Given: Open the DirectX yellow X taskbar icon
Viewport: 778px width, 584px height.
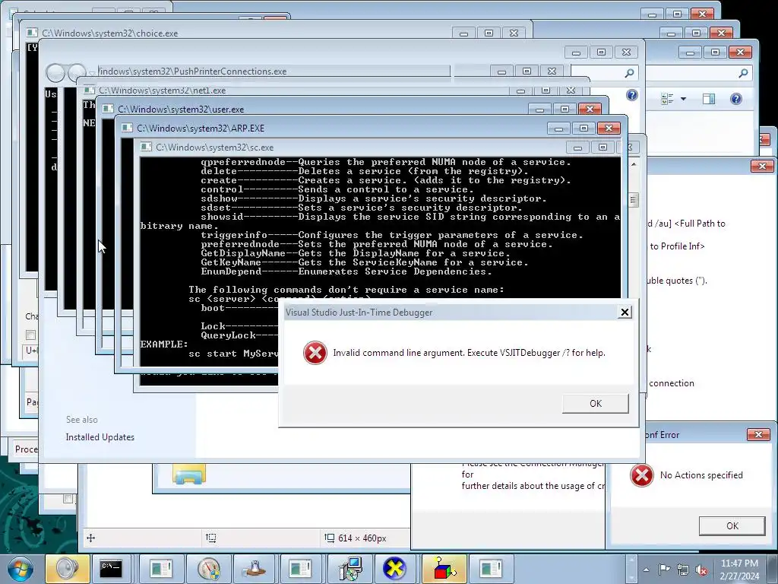Looking at the screenshot, I should point(394,569).
